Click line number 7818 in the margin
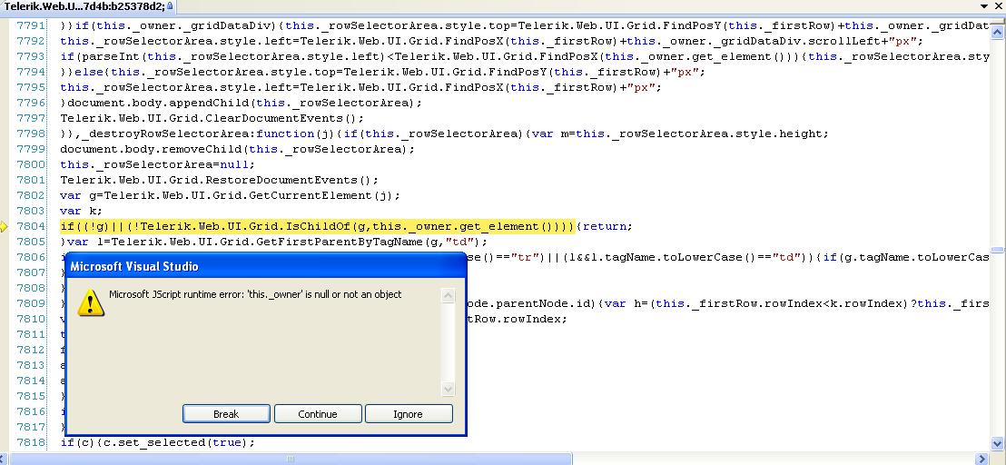 point(31,442)
